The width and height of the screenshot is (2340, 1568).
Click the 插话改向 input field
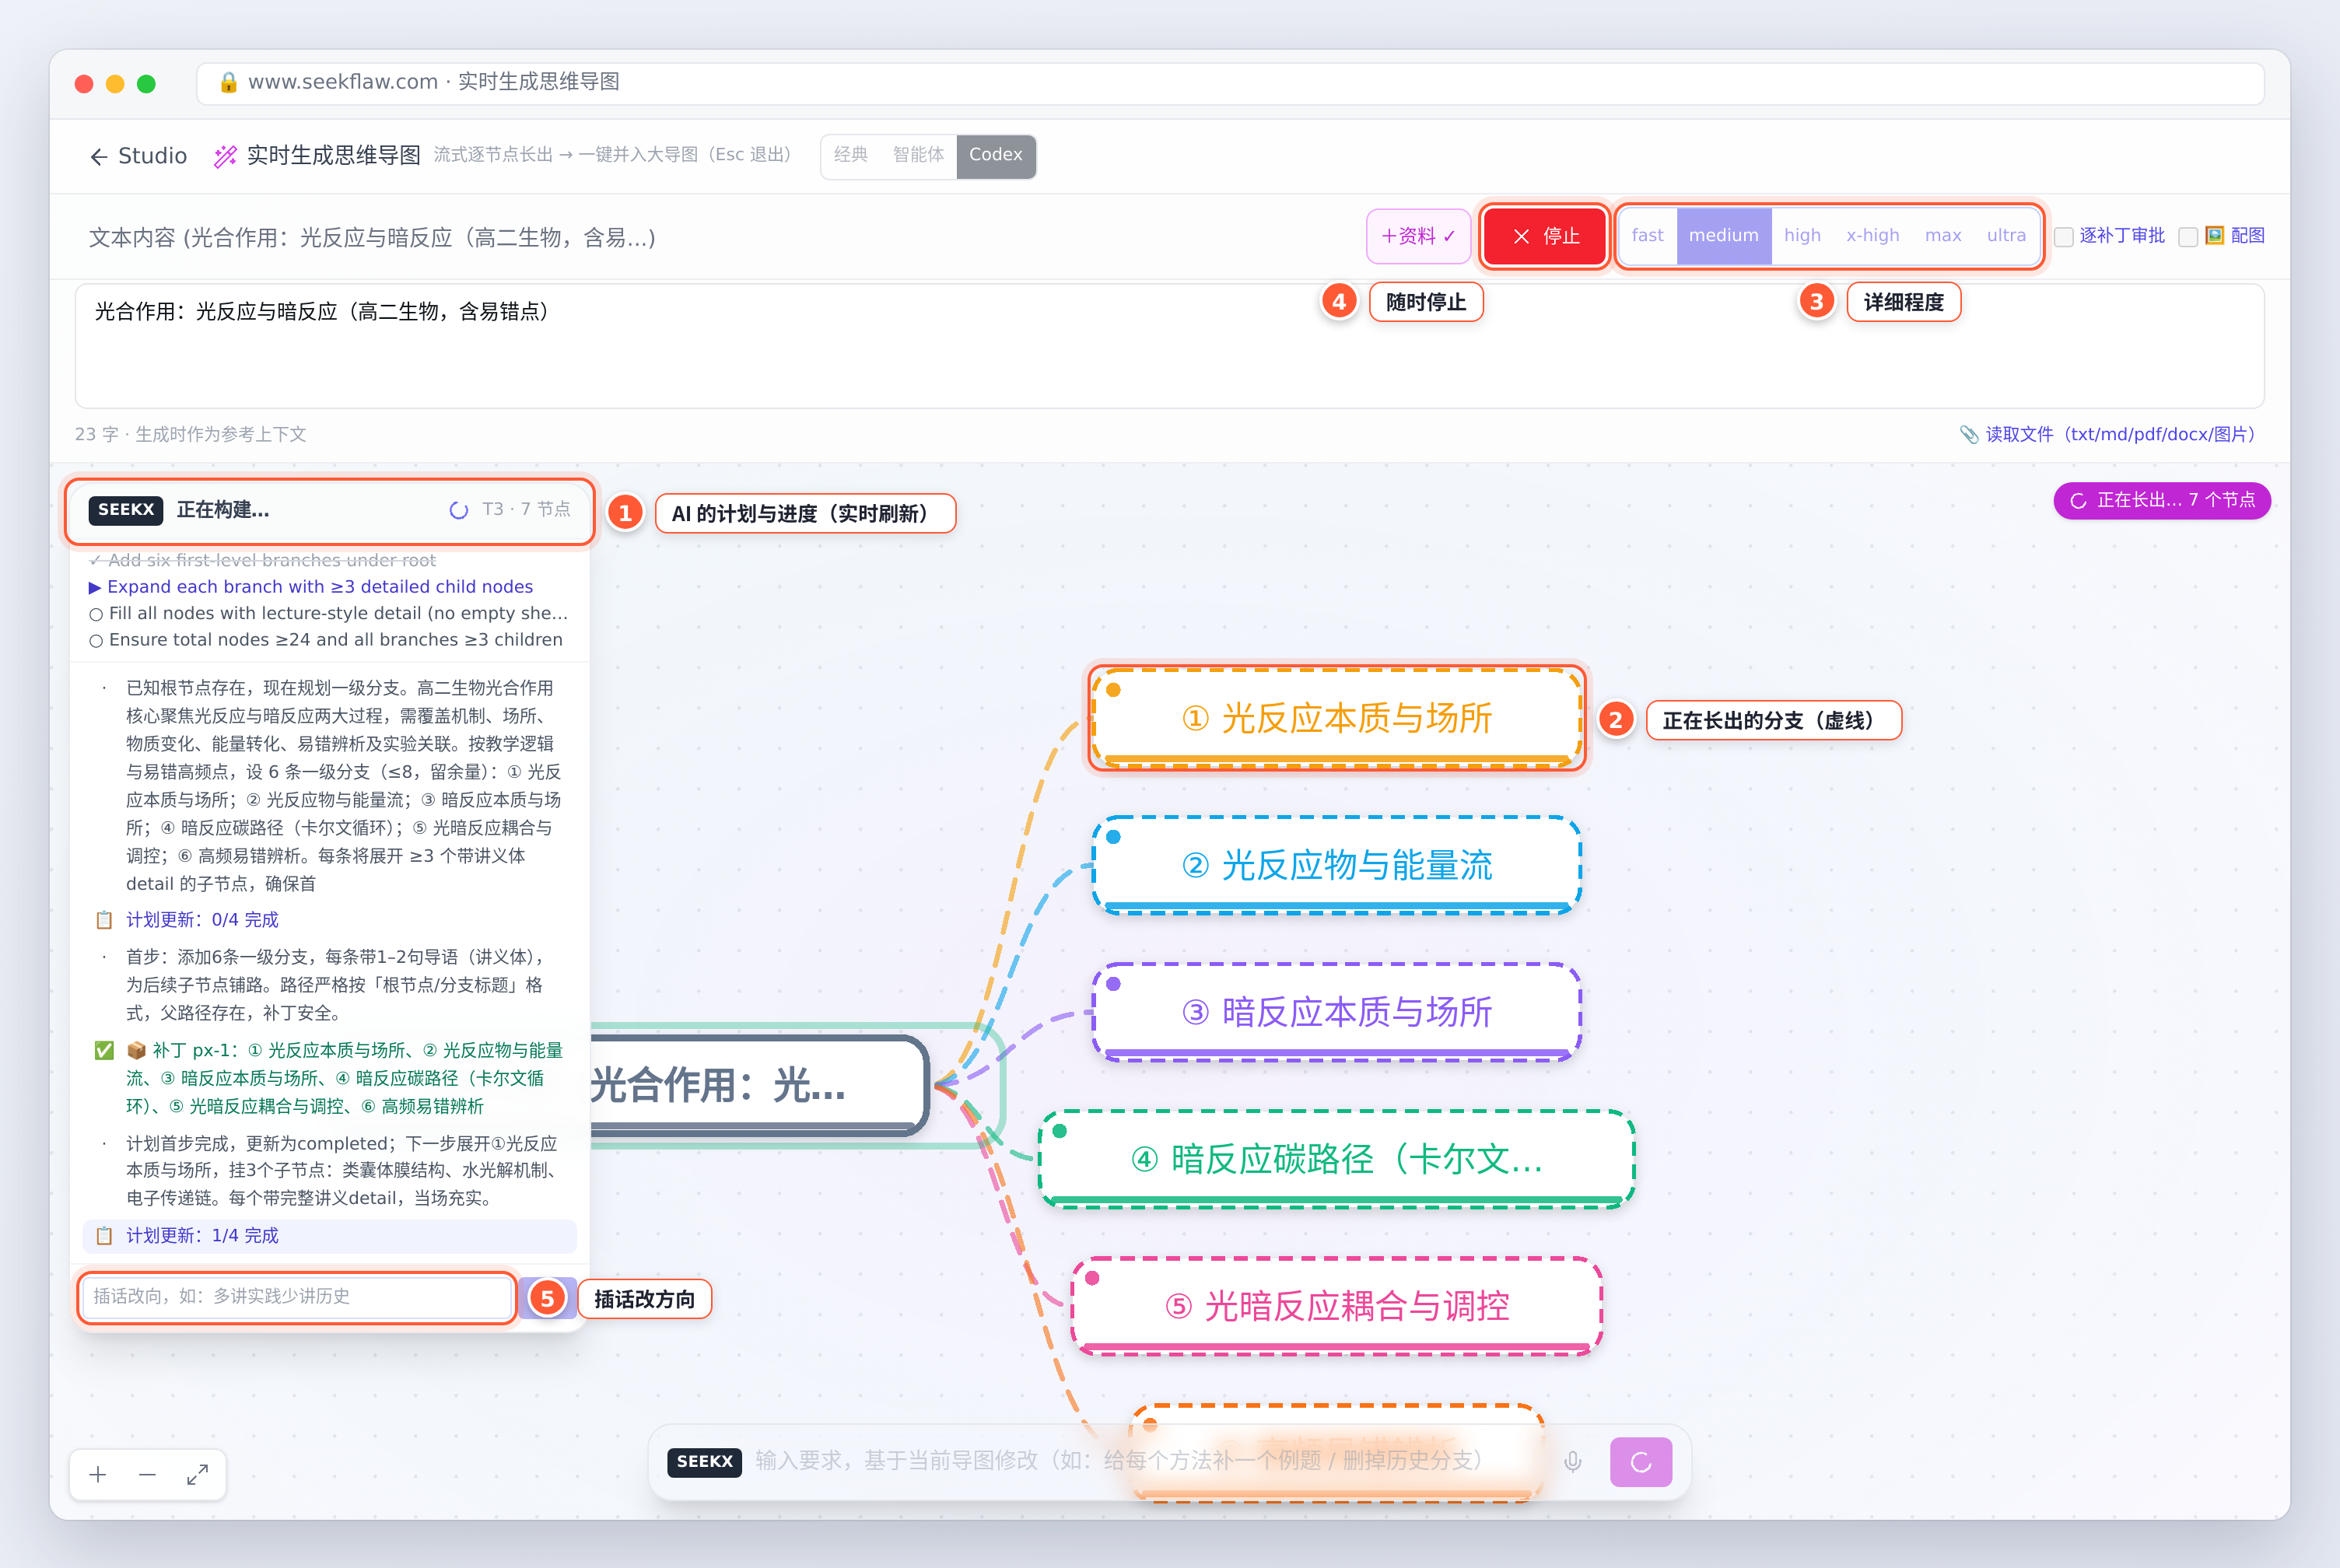296,1297
